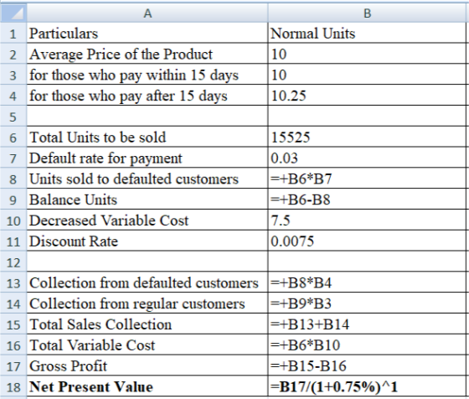Select 'Collection from regular customers' cell

(147, 303)
